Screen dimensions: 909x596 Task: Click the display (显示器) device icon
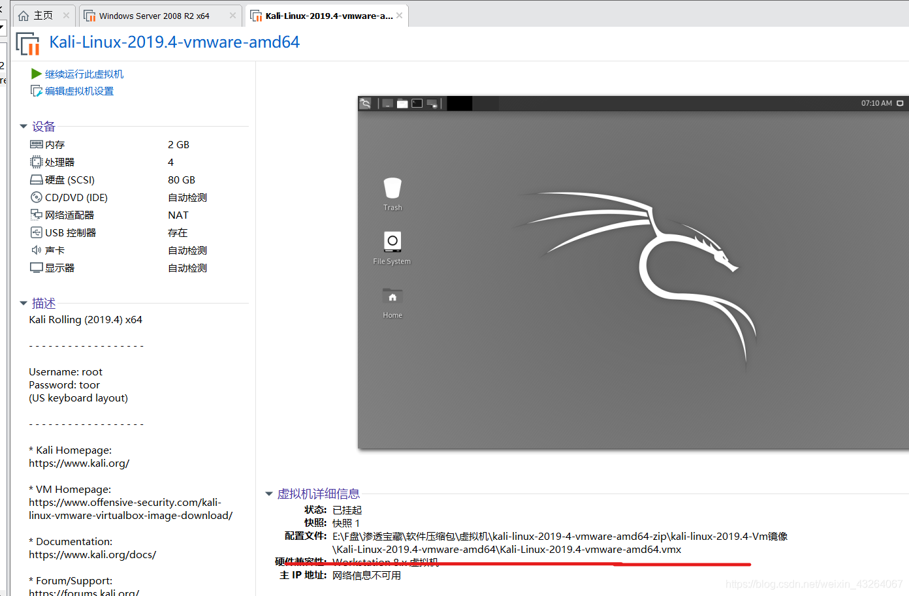37,268
